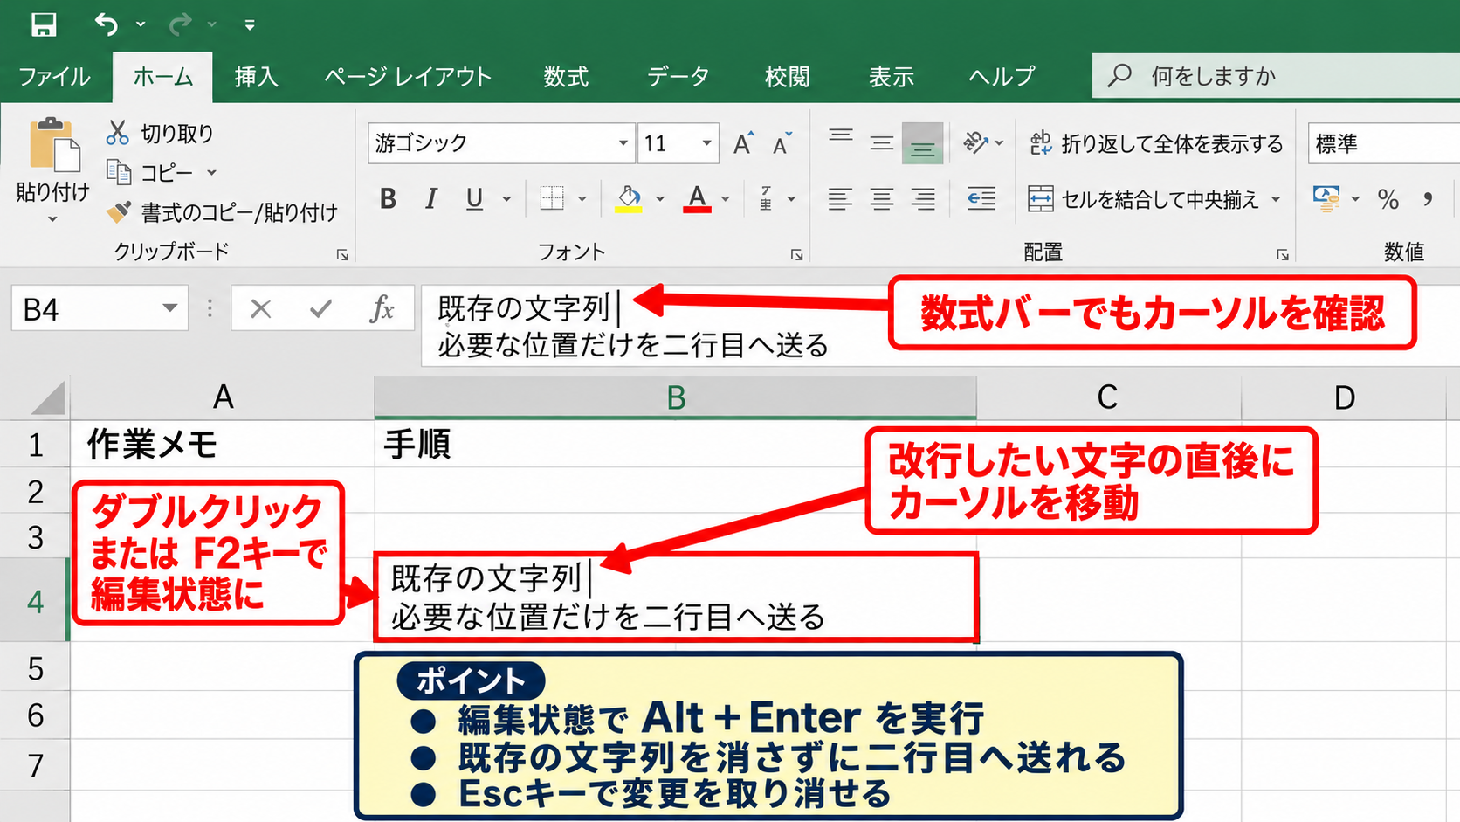Switch to the 挿入 tab
The image size is (1460, 822).
click(x=256, y=77)
